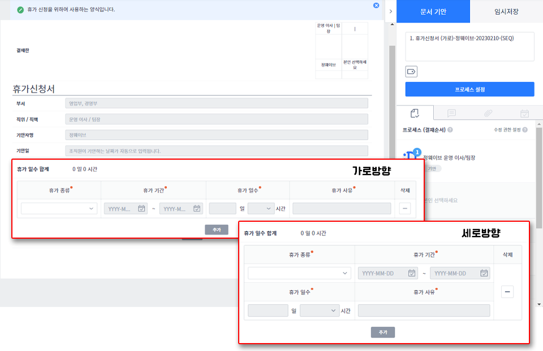Viewport: 543px width, 351px height.
Task: Open the 시간 hours dropdown in the vertical layout panel
Action: (x=319, y=310)
